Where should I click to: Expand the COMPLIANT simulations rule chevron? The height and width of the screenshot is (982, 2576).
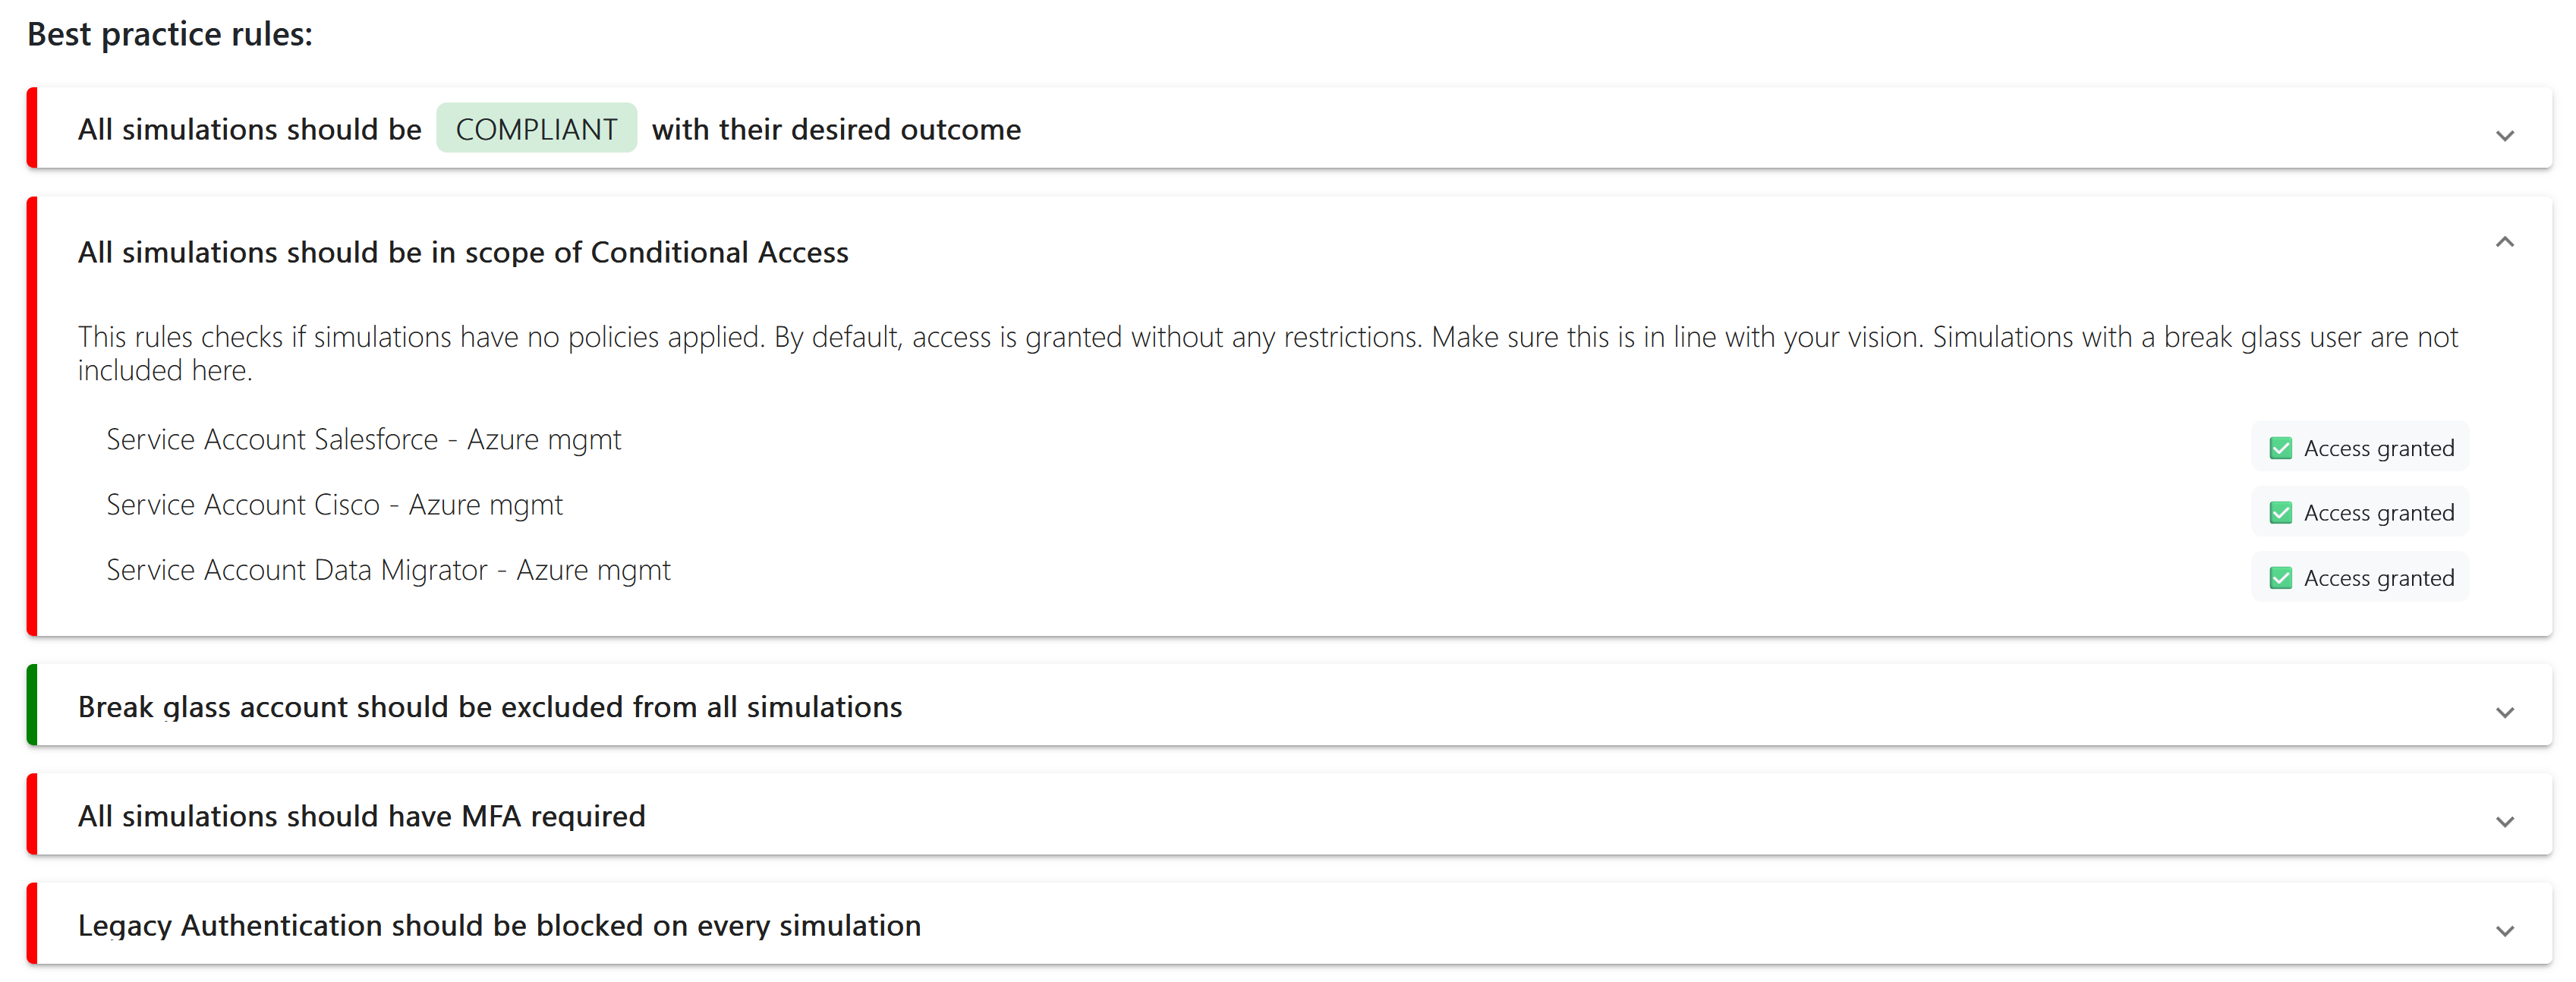2504,135
